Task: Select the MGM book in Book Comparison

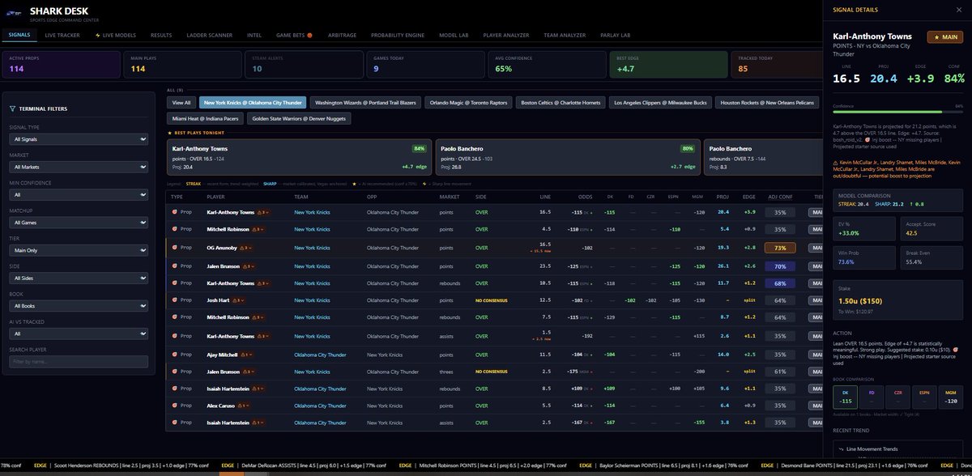Action: tap(950, 396)
